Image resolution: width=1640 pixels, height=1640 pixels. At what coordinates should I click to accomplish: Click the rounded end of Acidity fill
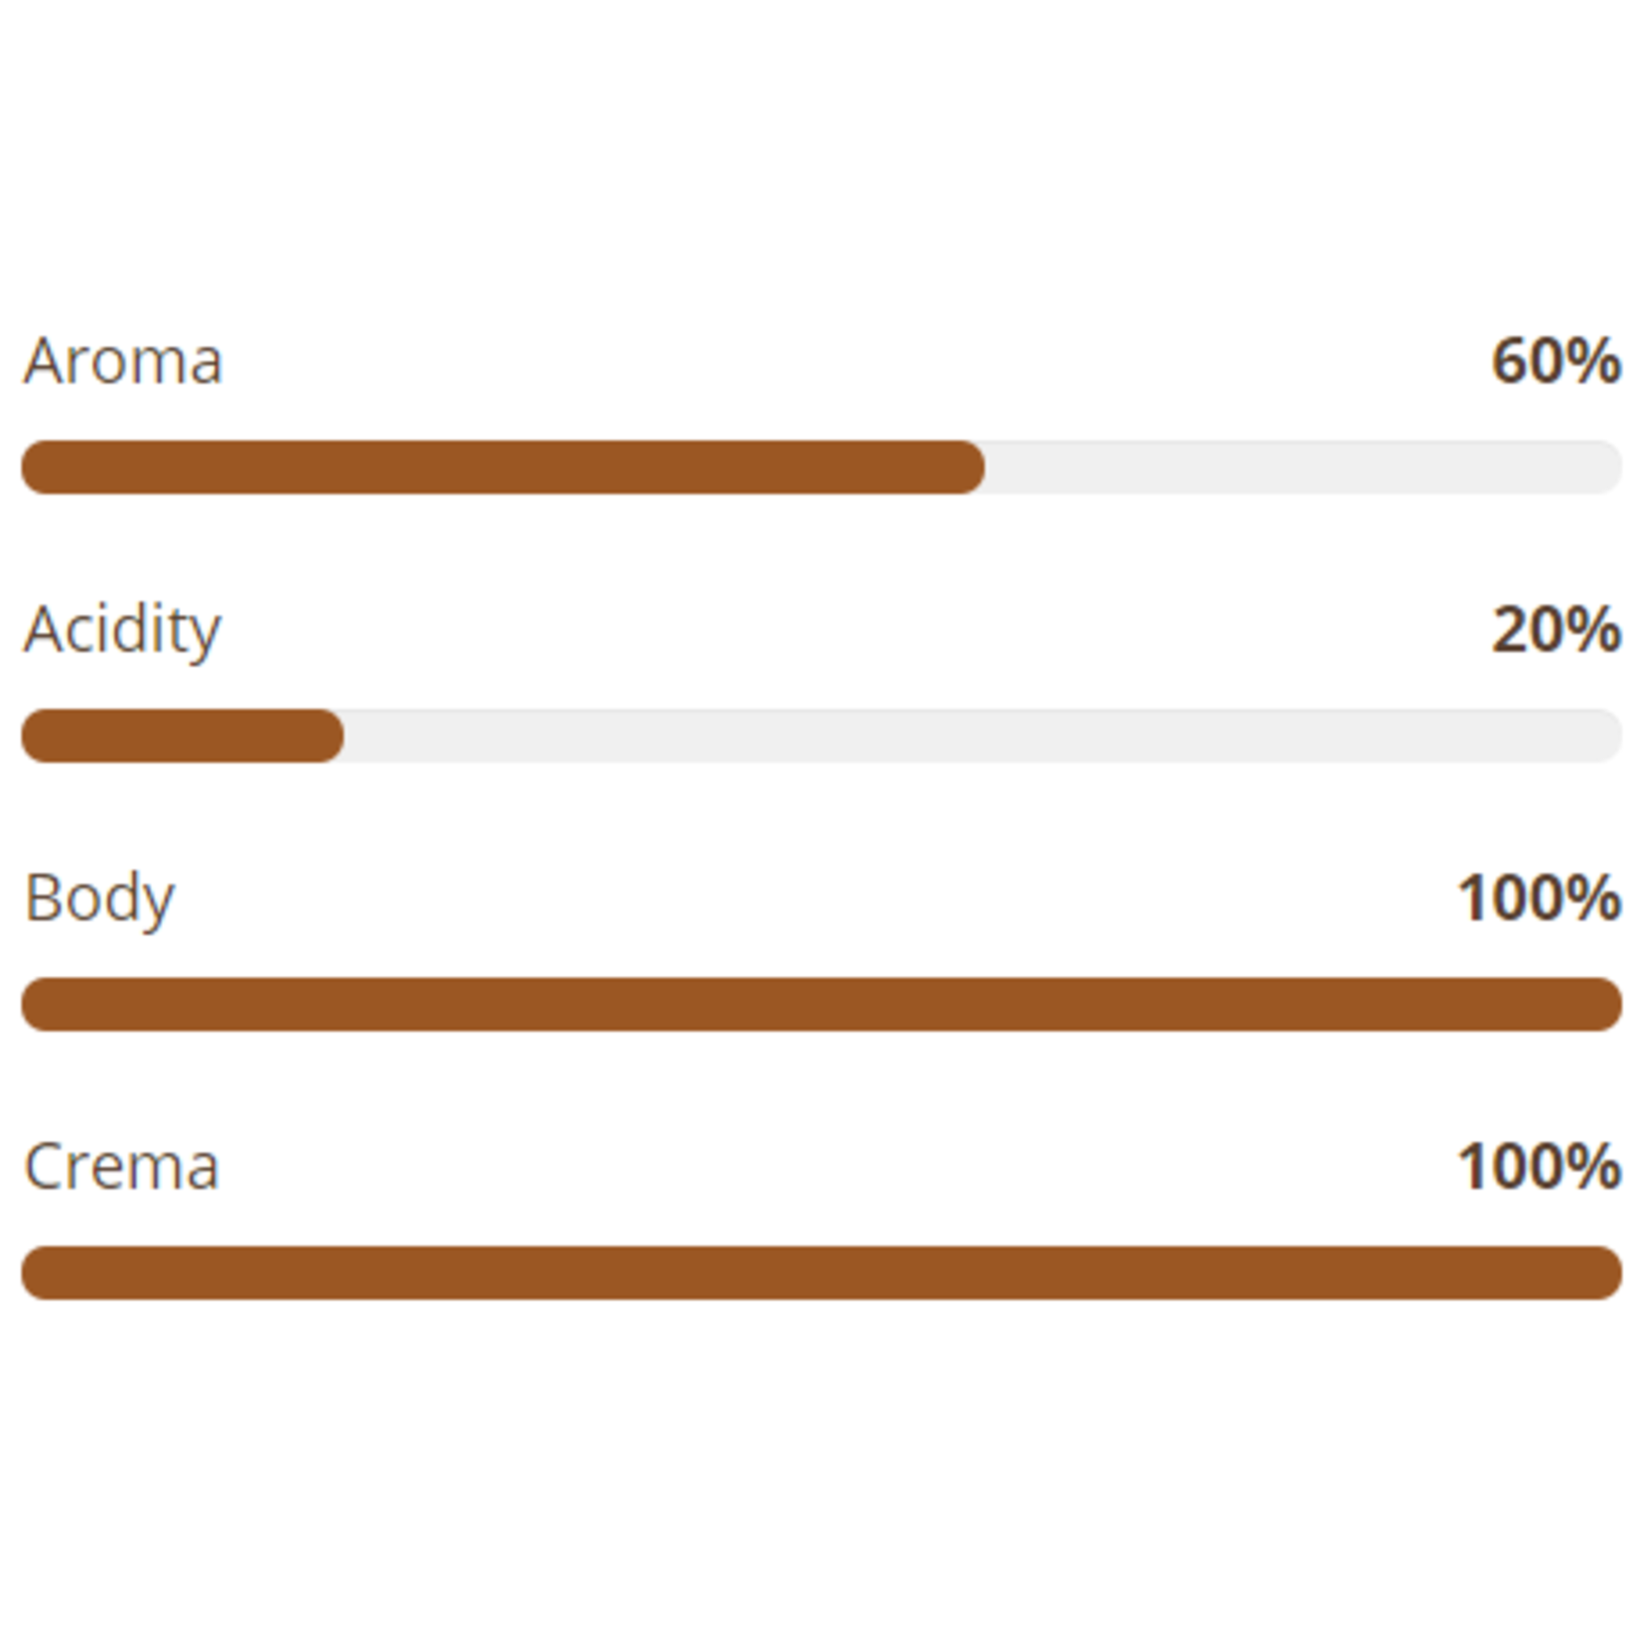325,736
